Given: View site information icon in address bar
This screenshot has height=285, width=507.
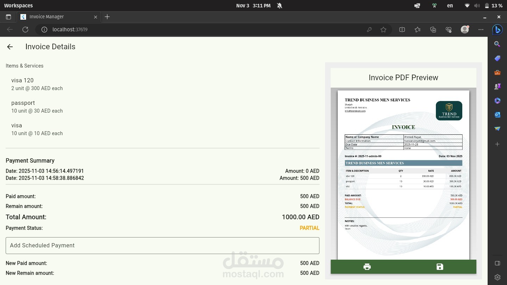Looking at the screenshot, I should click(44, 30).
